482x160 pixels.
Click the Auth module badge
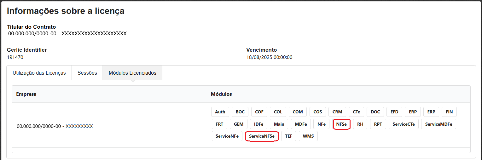[x=220, y=112]
